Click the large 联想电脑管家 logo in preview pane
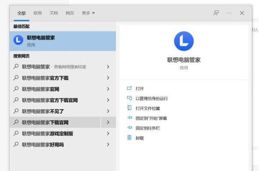Image resolution: width=259 pixels, height=171 pixels. [184, 41]
